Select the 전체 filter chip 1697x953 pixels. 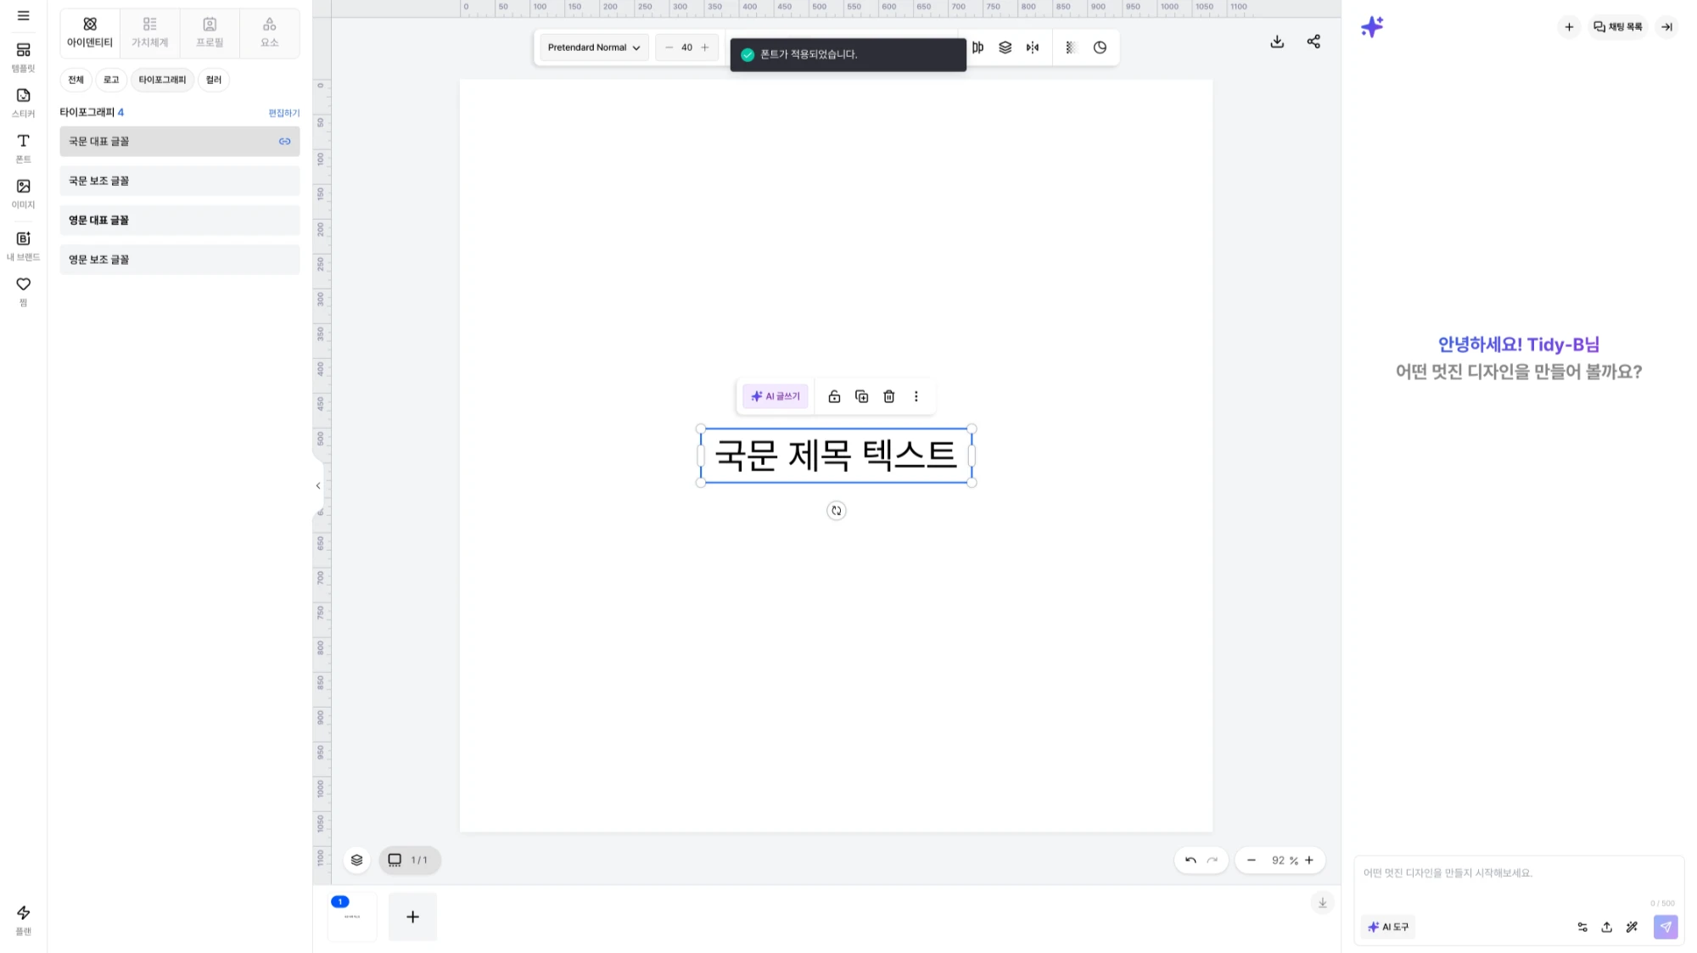(x=76, y=80)
